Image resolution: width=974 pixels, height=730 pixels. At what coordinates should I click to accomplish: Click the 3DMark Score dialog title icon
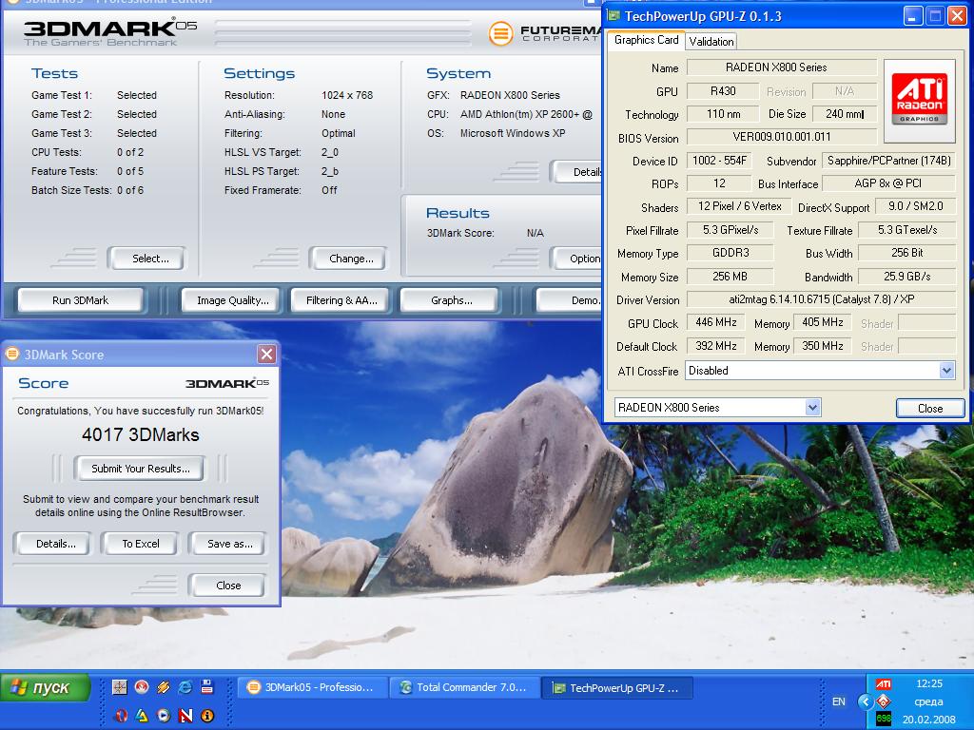point(11,355)
